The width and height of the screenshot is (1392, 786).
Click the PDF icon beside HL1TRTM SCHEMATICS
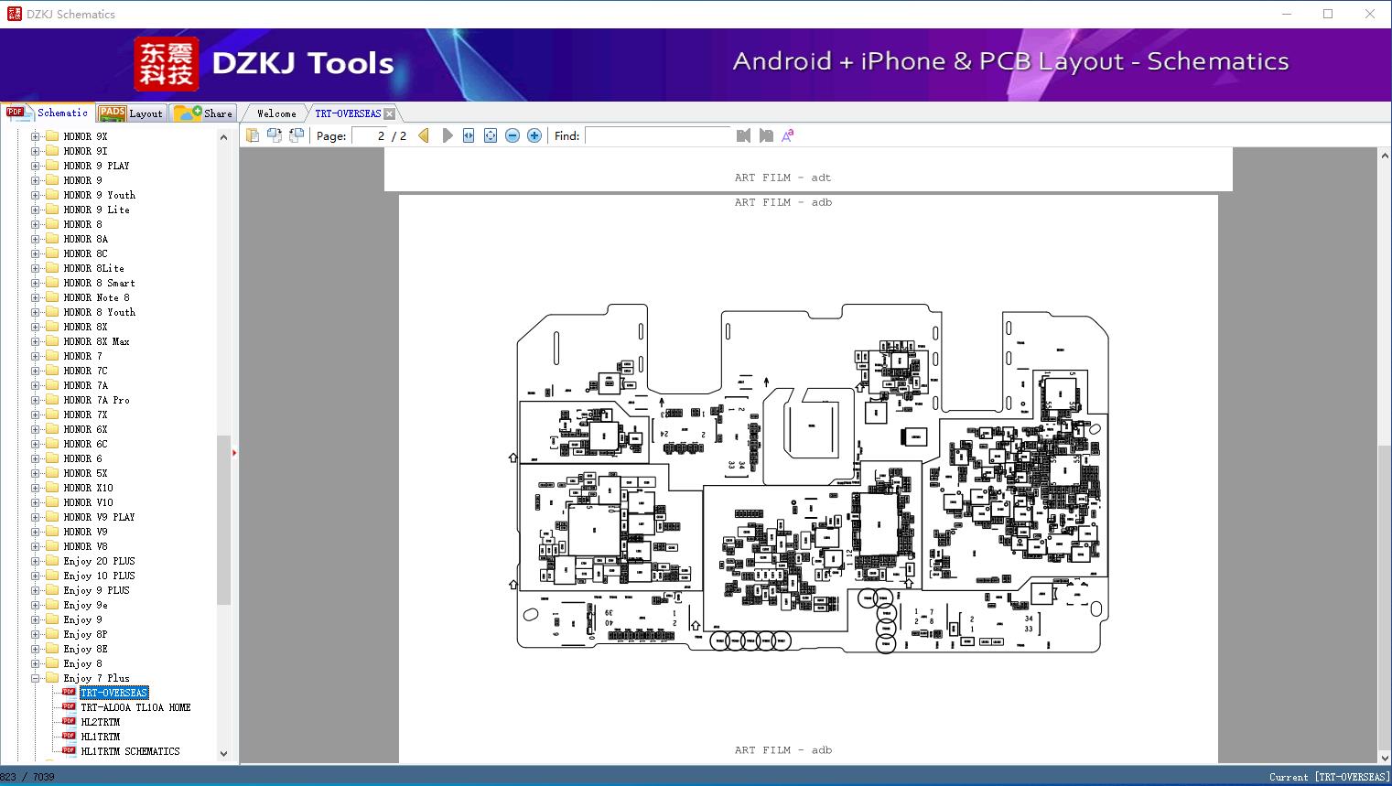click(69, 751)
